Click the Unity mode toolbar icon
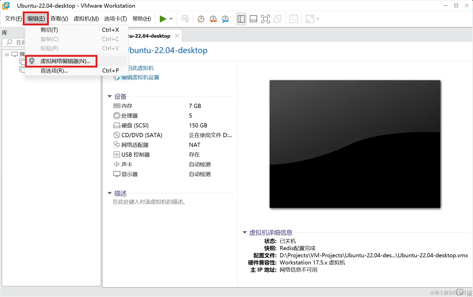Image resolution: width=473 pixels, height=297 pixels. [x=278, y=19]
